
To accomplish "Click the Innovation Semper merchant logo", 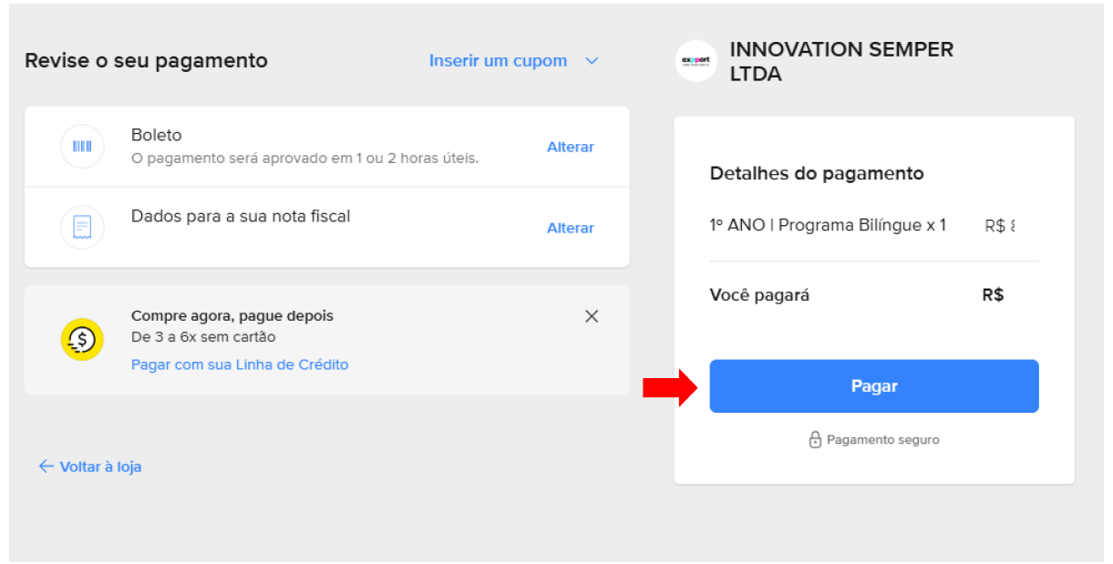I will point(696,61).
